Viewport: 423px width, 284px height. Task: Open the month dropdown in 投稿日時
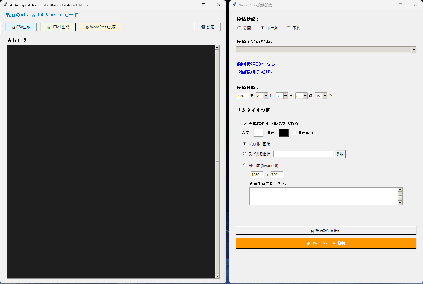pos(266,96)
